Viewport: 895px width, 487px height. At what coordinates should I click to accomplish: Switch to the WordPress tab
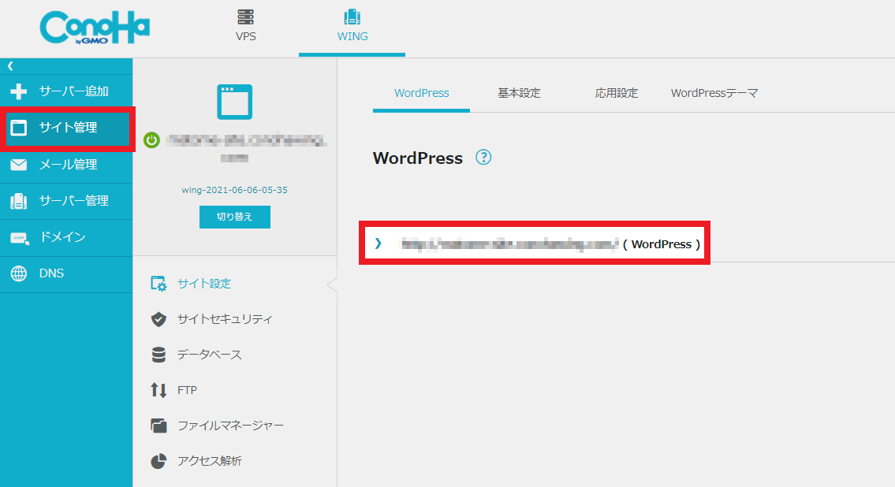coord(421,93)
